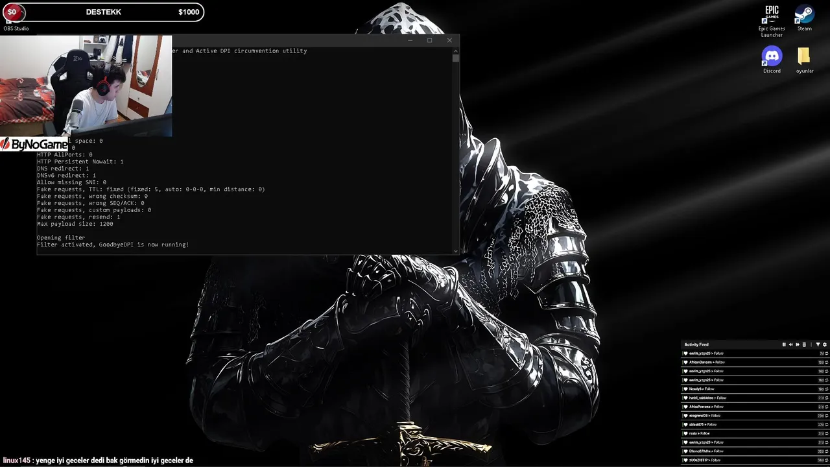Click the Activity Feed panel title

(696, 344)
